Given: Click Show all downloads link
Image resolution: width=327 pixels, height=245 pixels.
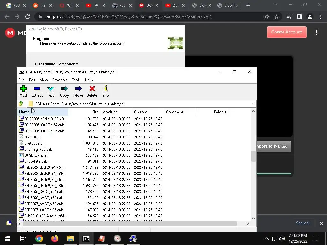Looking at the screenshot, I should point(303,223).
